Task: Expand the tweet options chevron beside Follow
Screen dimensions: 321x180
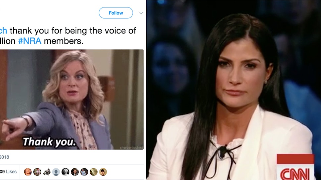Action: click(141, 13)
